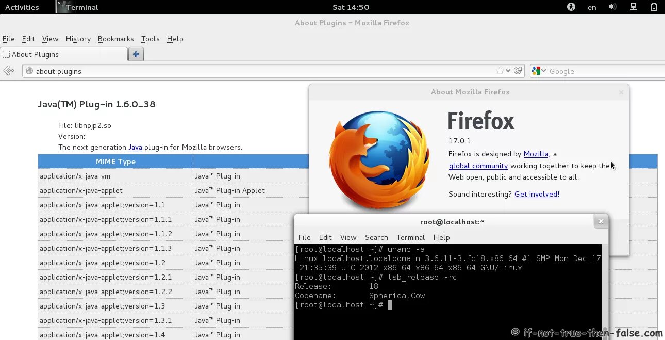This screenshot has height=340, width=665.
Task: Close the root@localhost terminal window
Action: [601, 221]
